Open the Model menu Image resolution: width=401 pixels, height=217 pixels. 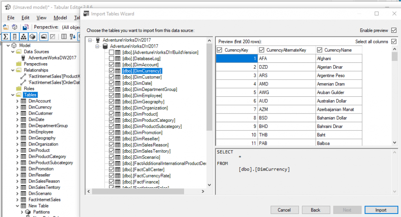[60, 18]
